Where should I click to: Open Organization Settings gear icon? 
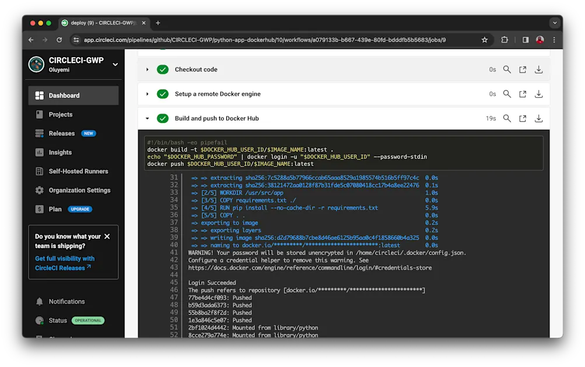click(x=38, y=190)
